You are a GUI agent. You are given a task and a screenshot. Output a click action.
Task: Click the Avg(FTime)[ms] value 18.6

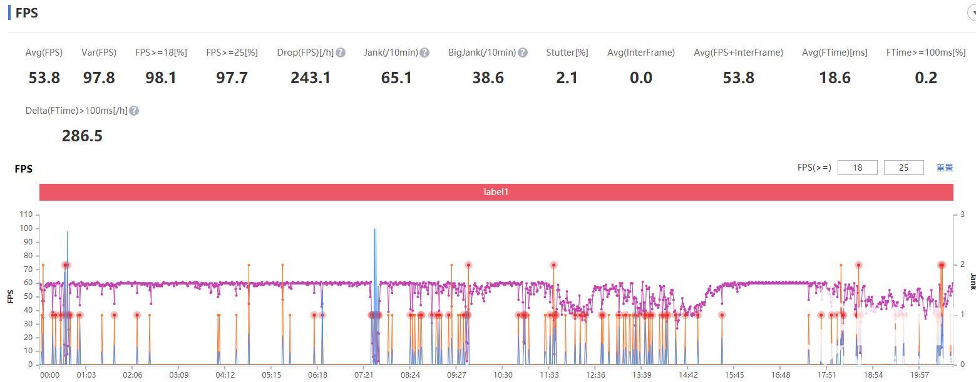point(835,78)
